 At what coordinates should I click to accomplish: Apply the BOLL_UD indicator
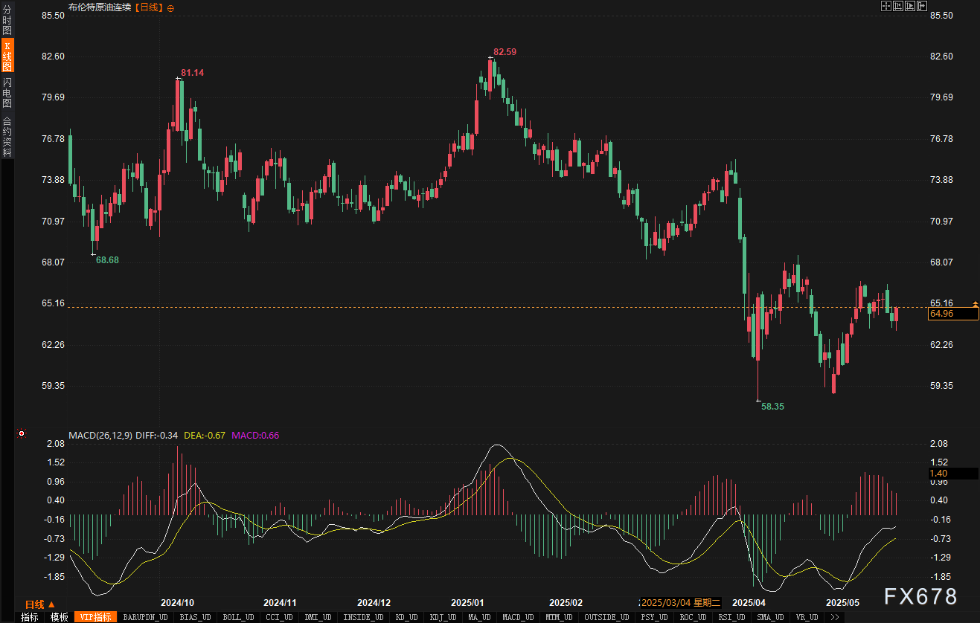pyautogui.click(x=238, y=617)
